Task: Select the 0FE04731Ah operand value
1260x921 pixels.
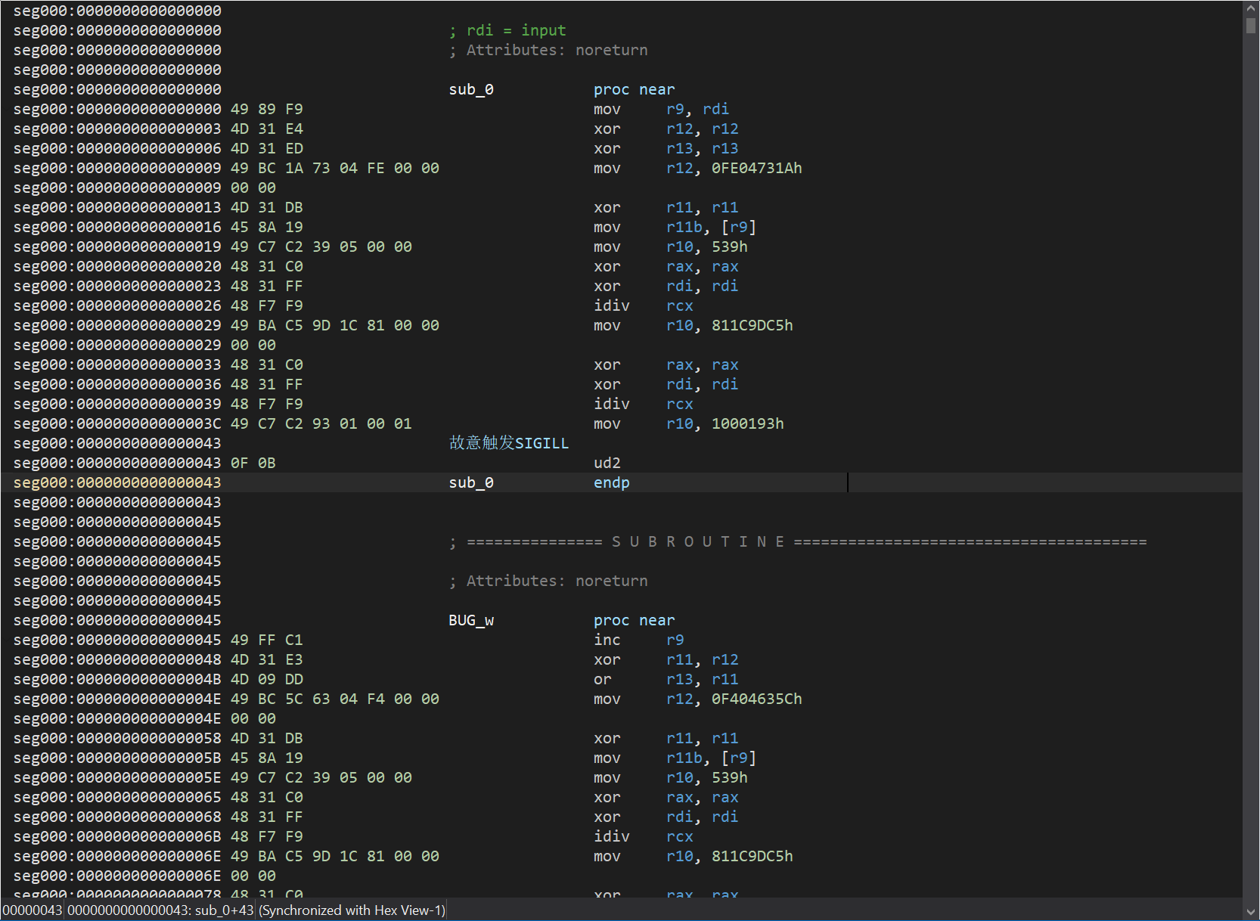Action: [756, 168]
